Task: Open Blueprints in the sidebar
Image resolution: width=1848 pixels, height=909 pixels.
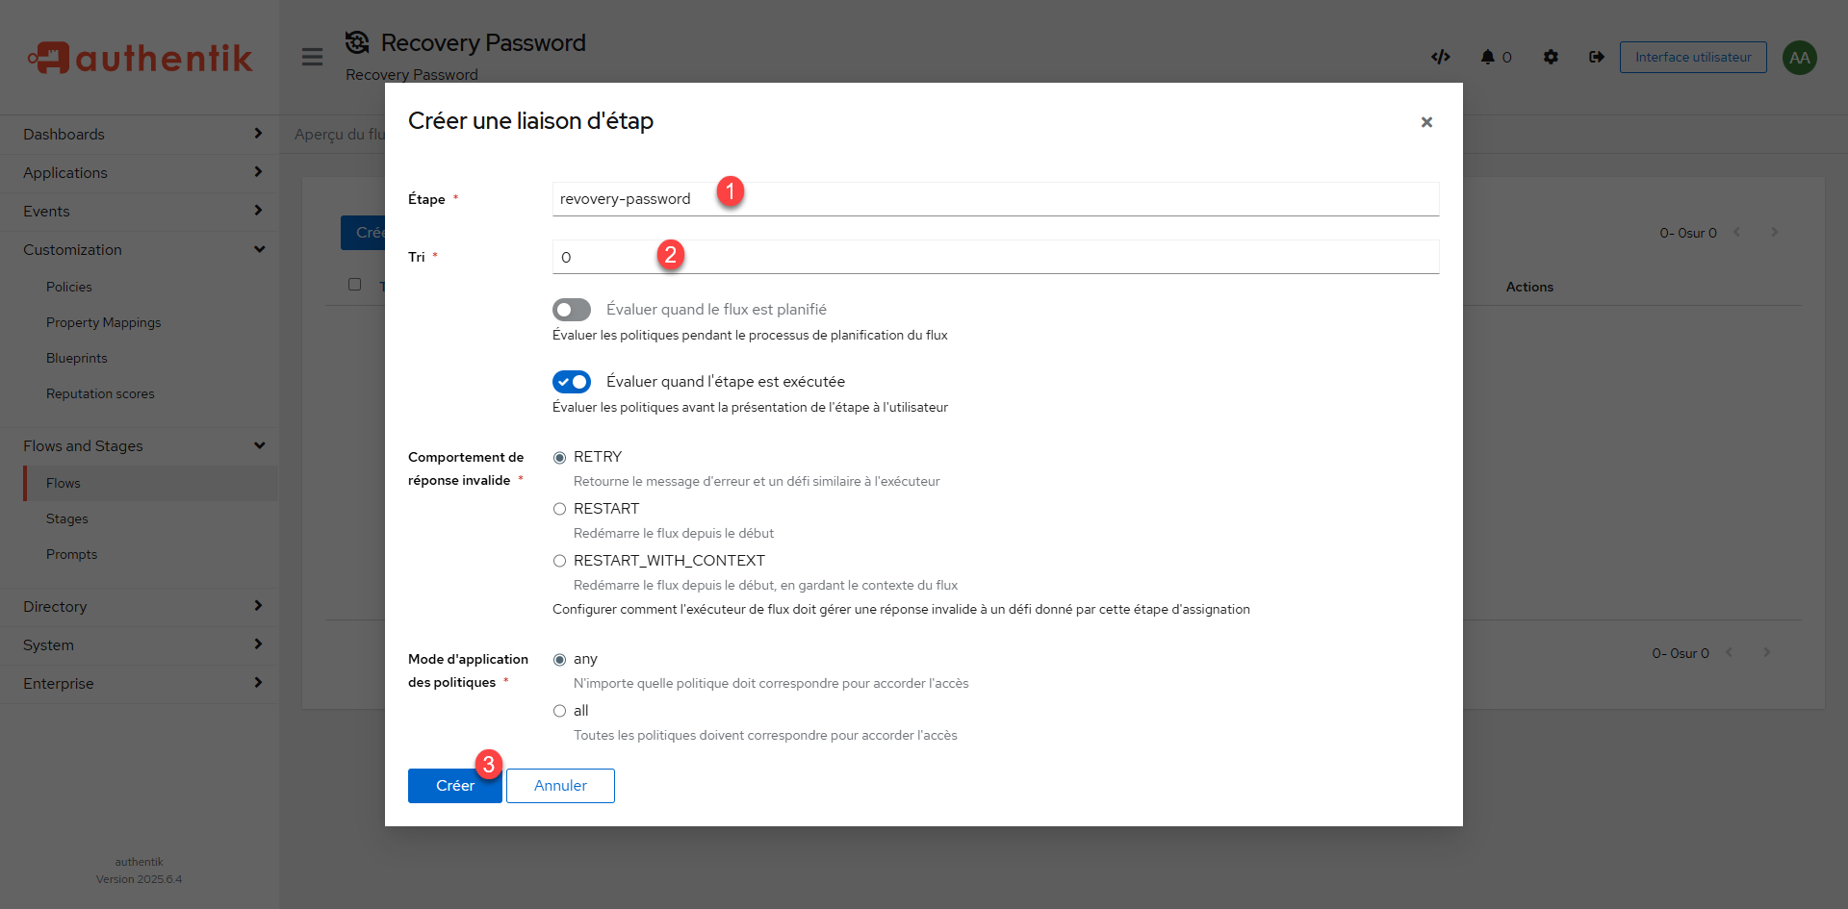Action: pyautogui.click(x=77, y=359)
